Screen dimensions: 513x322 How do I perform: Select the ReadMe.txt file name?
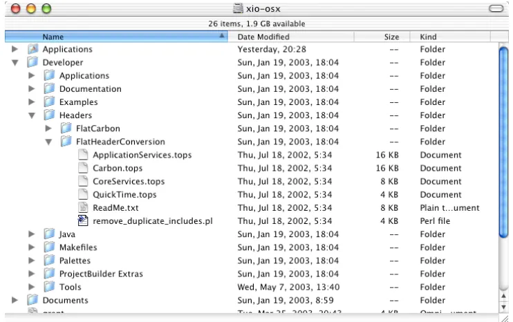pyautogui.click(x=115, y=207)
